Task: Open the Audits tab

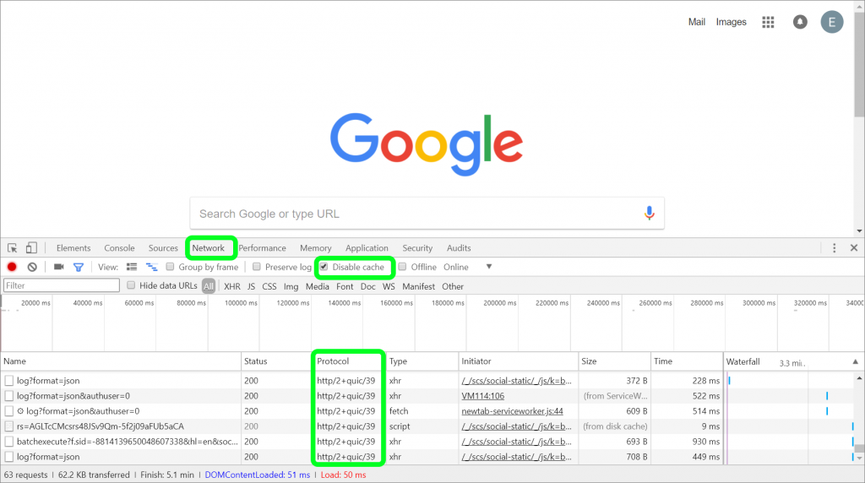Action: coord(459,248)
